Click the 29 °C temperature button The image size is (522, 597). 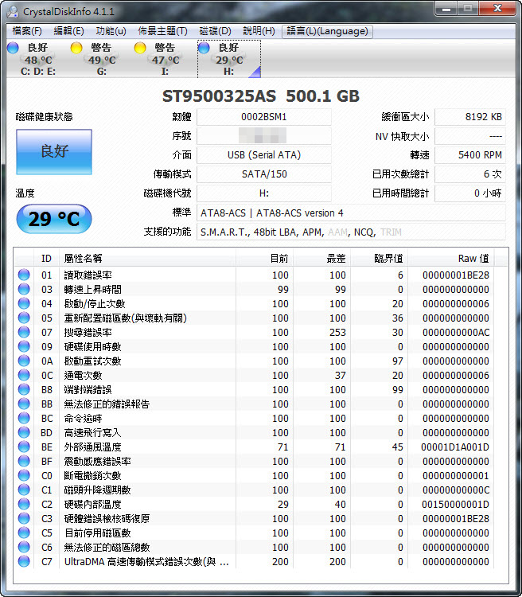(54, 219)
